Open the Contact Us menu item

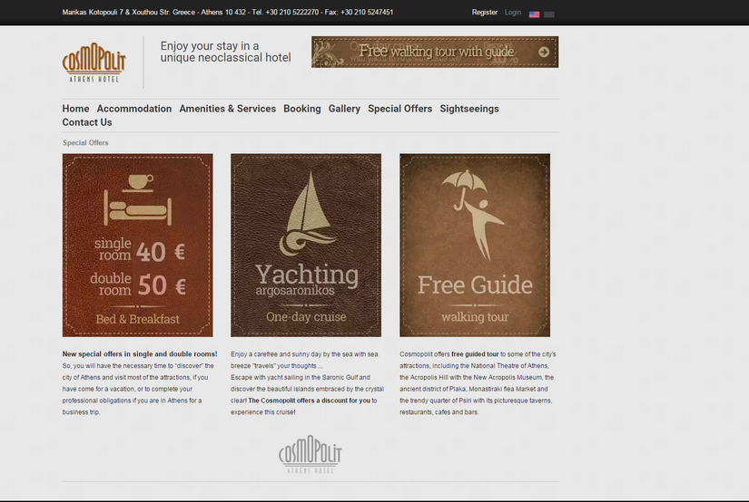point(87,122)
